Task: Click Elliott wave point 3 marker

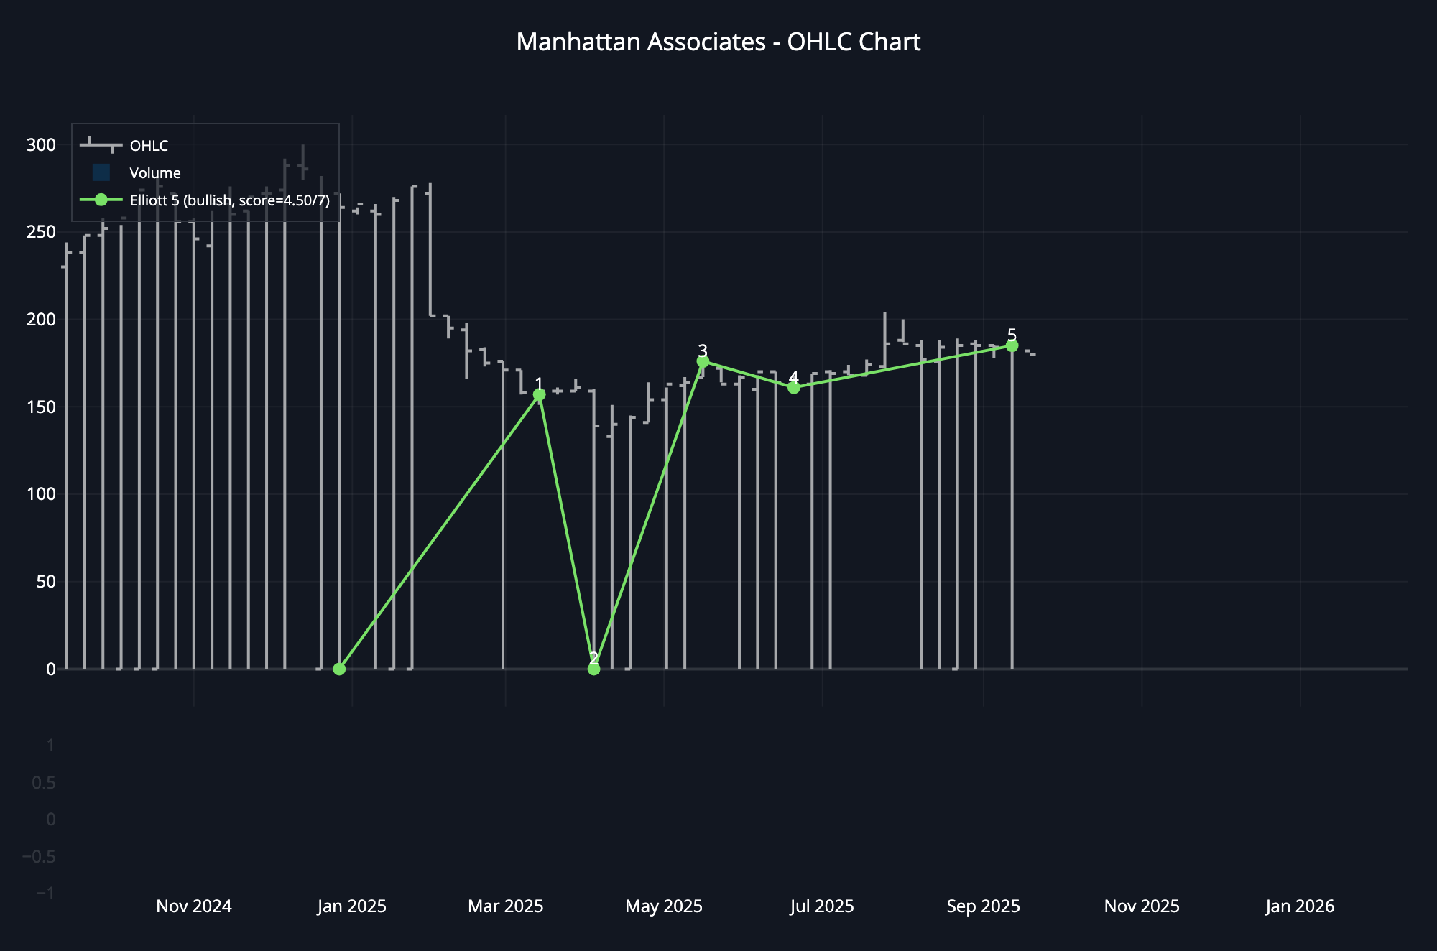Action: (x=703, y=362)
